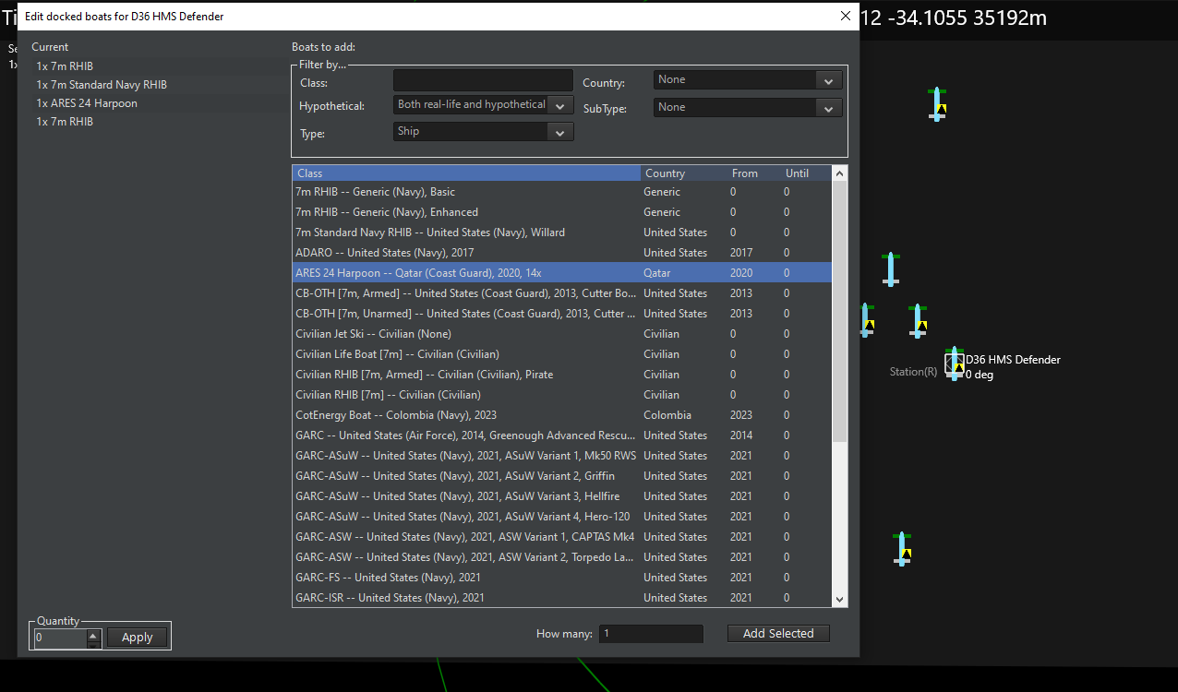Screen dimensions: 1178x692
Task: Click the Quantity number field
Action: 60,638
